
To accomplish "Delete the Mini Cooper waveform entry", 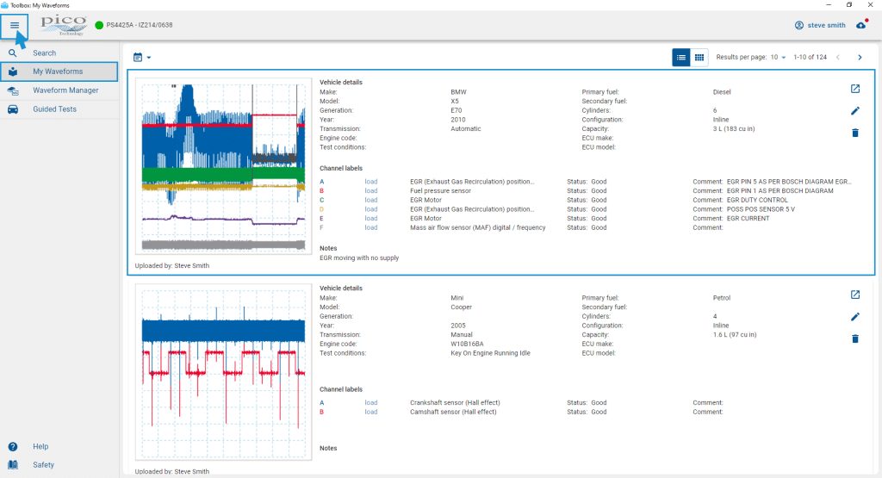I will (x=855, y=338).
